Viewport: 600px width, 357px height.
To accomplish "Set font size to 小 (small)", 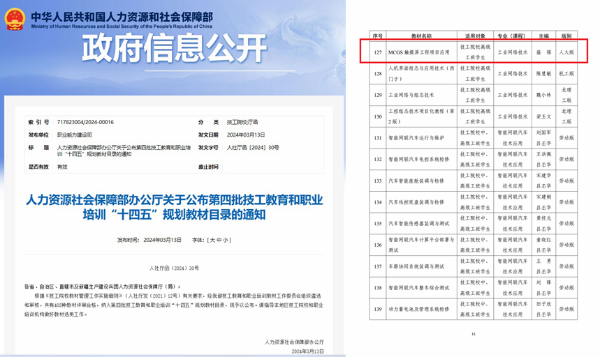I will pos(225,240).
